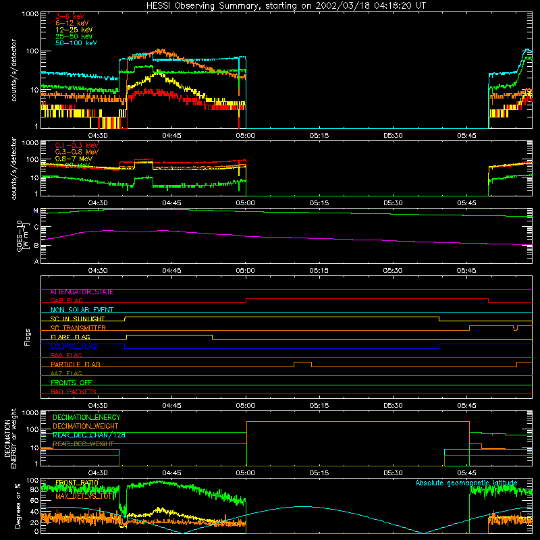This screenshot has height=540, width=540.
Task: Click the "40" tick on the Degrees panel
Action: (34, 512)
